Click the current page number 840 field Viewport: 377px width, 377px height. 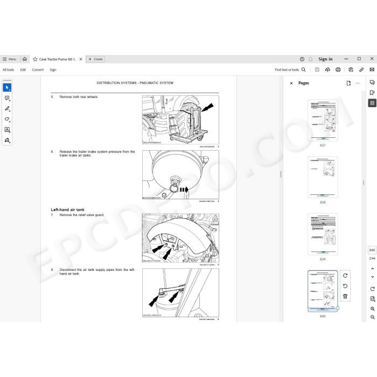(372, 250)
